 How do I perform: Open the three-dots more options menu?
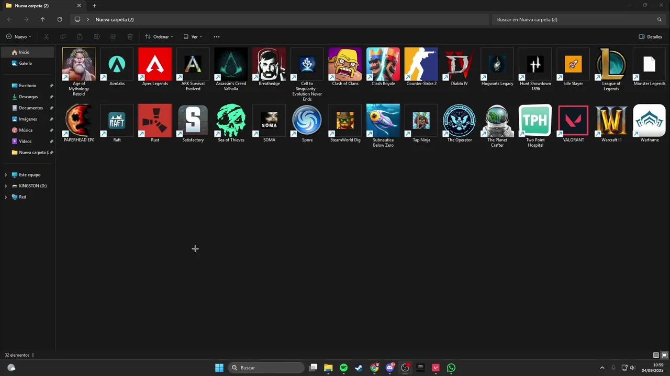point(217,37)
